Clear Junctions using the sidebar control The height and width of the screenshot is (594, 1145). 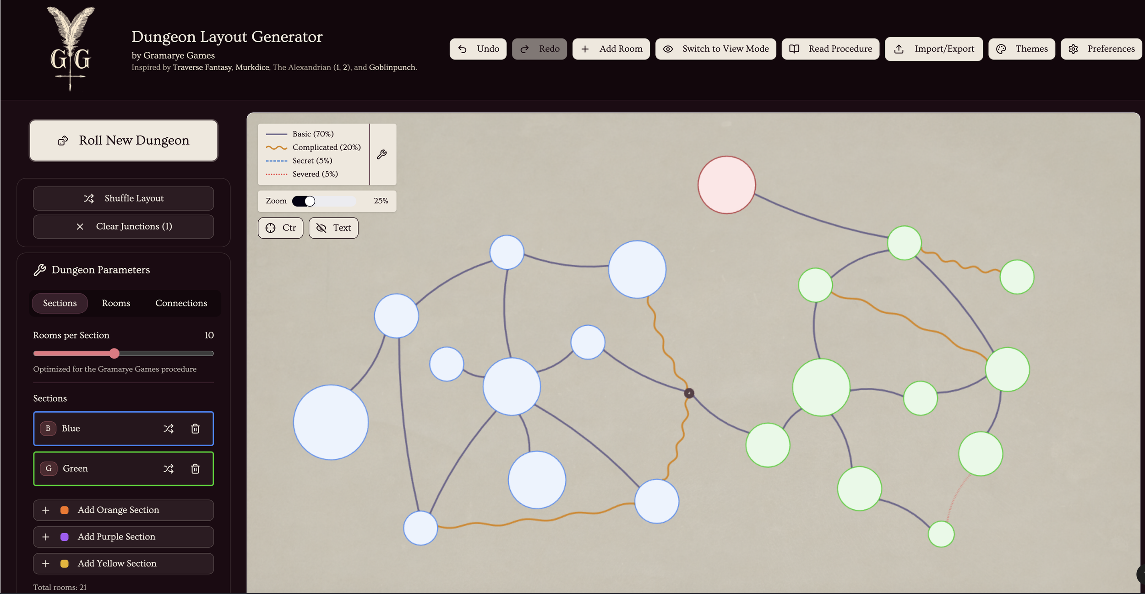pyautogui.click(x=123, y=226)
